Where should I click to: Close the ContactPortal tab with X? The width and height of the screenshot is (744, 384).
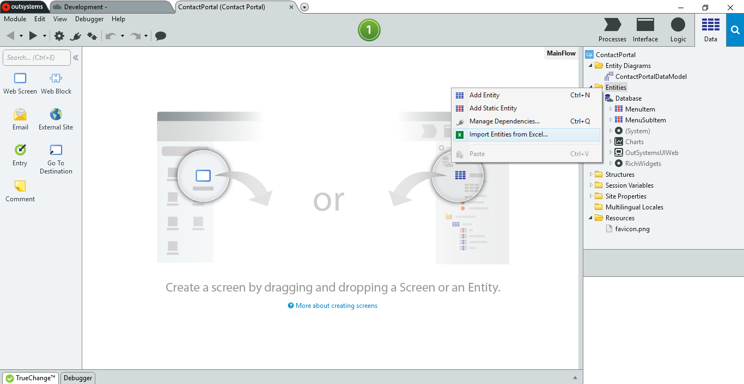coord(291,7)
